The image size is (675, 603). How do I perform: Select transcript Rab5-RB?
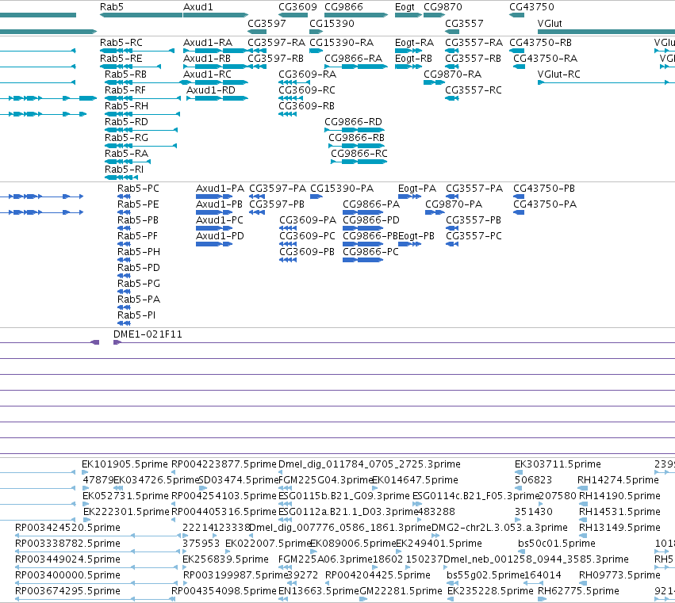[x=125, y=74]
